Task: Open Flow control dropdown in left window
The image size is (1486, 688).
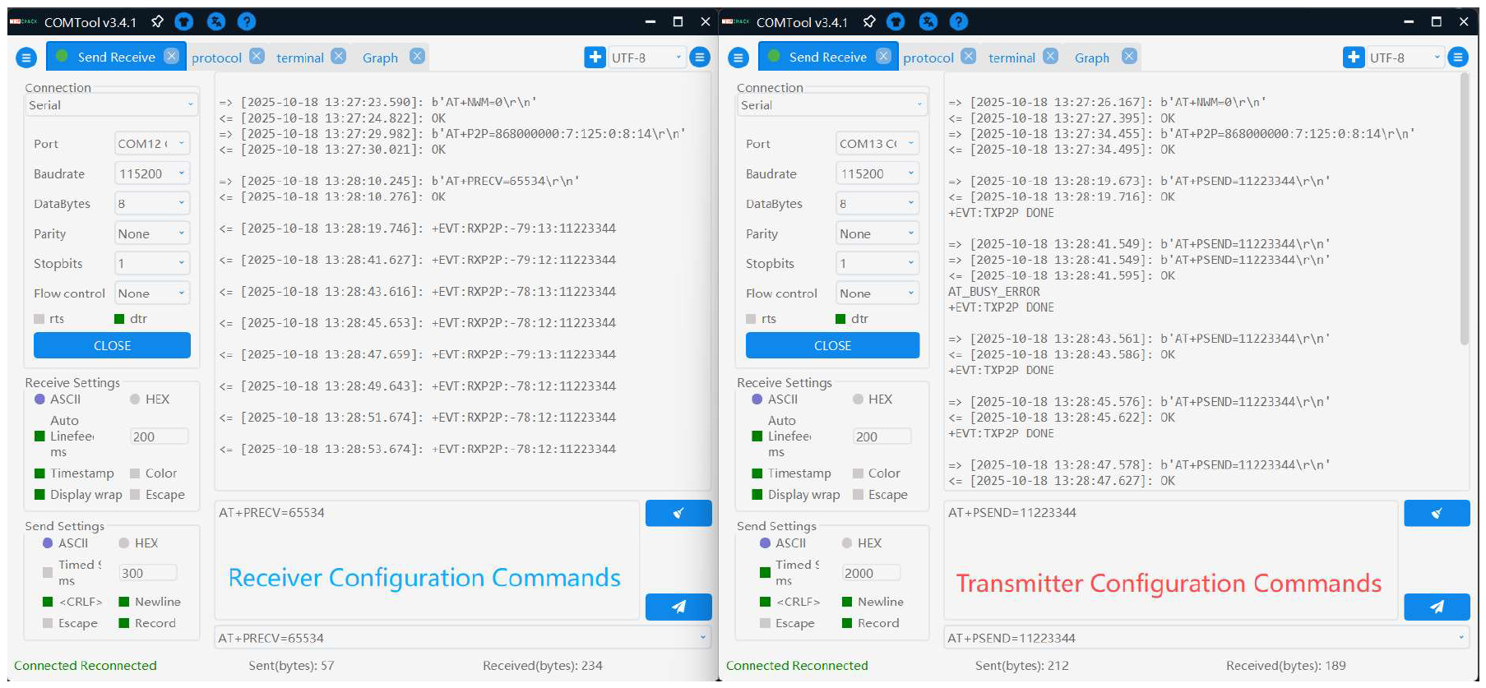Action: tap(152, 293)
